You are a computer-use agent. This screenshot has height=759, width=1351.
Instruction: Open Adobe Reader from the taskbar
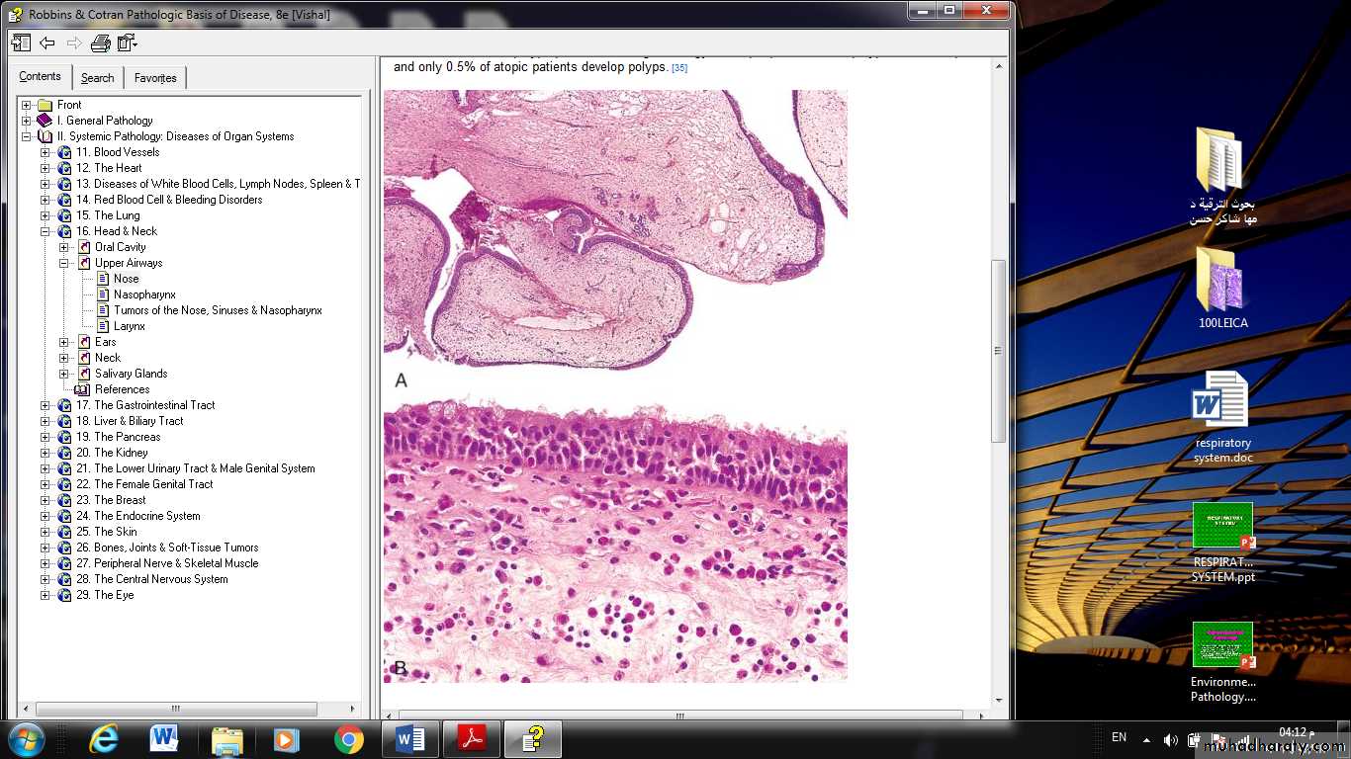(x=472, y=739)
